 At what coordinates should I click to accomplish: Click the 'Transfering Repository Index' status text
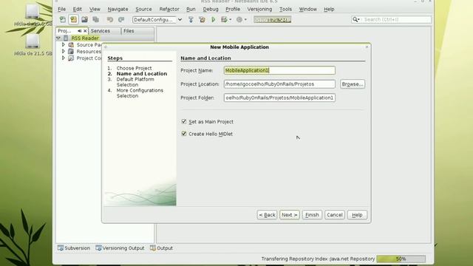click(x=318, y=259)
